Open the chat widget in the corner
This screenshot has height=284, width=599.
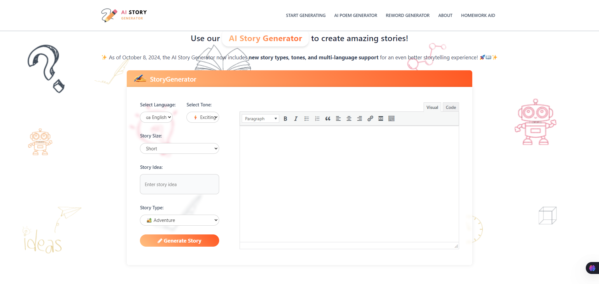tap(592, 268)
